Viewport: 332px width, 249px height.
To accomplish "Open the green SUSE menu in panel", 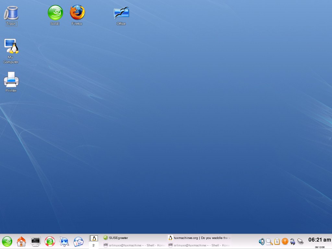I will click(x=7, y=242).
